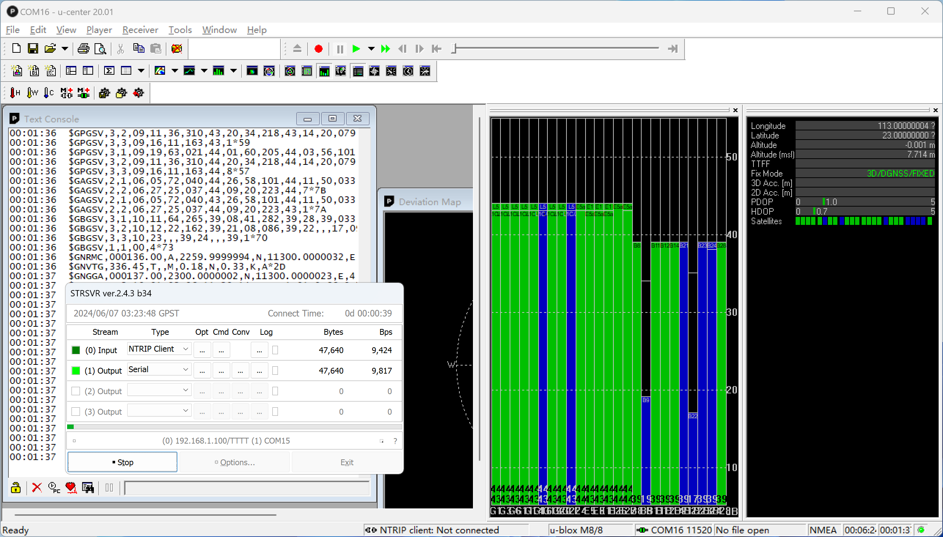Click the lock icon in Text Console
Image resolution: width=943 pixels, height=537 pixels.
[x=15, y=488]
